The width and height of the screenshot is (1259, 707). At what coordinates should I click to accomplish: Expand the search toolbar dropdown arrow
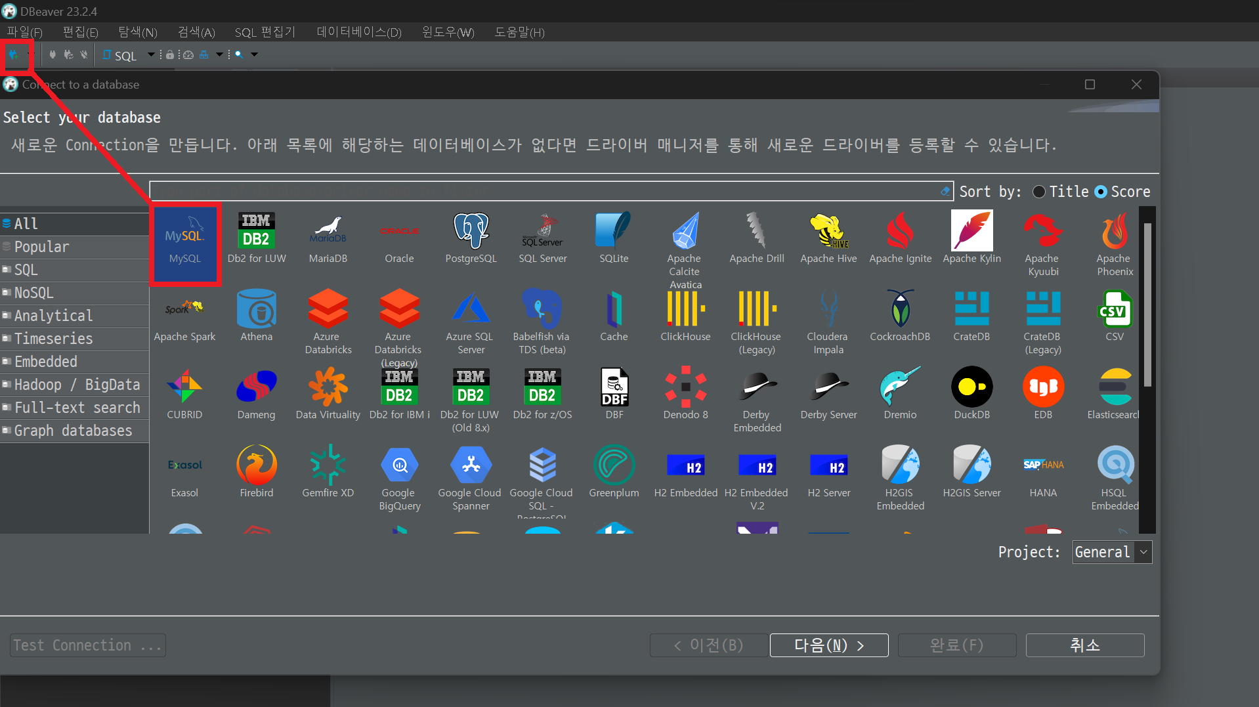[254, 54]
